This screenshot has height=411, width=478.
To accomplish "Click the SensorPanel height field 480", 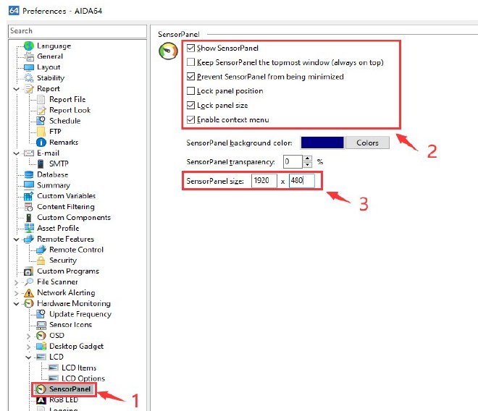I will pyautogui.click(x=302, y=181).
